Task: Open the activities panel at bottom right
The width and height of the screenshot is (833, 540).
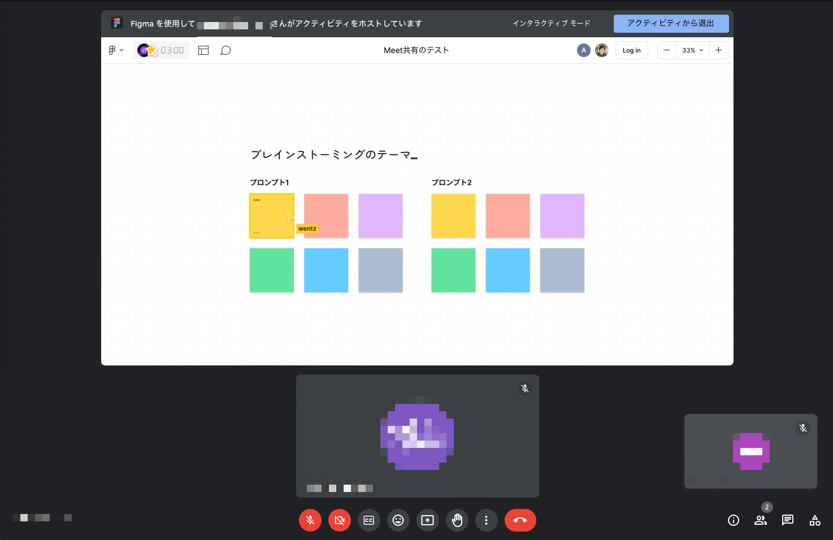Action: point(815,520)
